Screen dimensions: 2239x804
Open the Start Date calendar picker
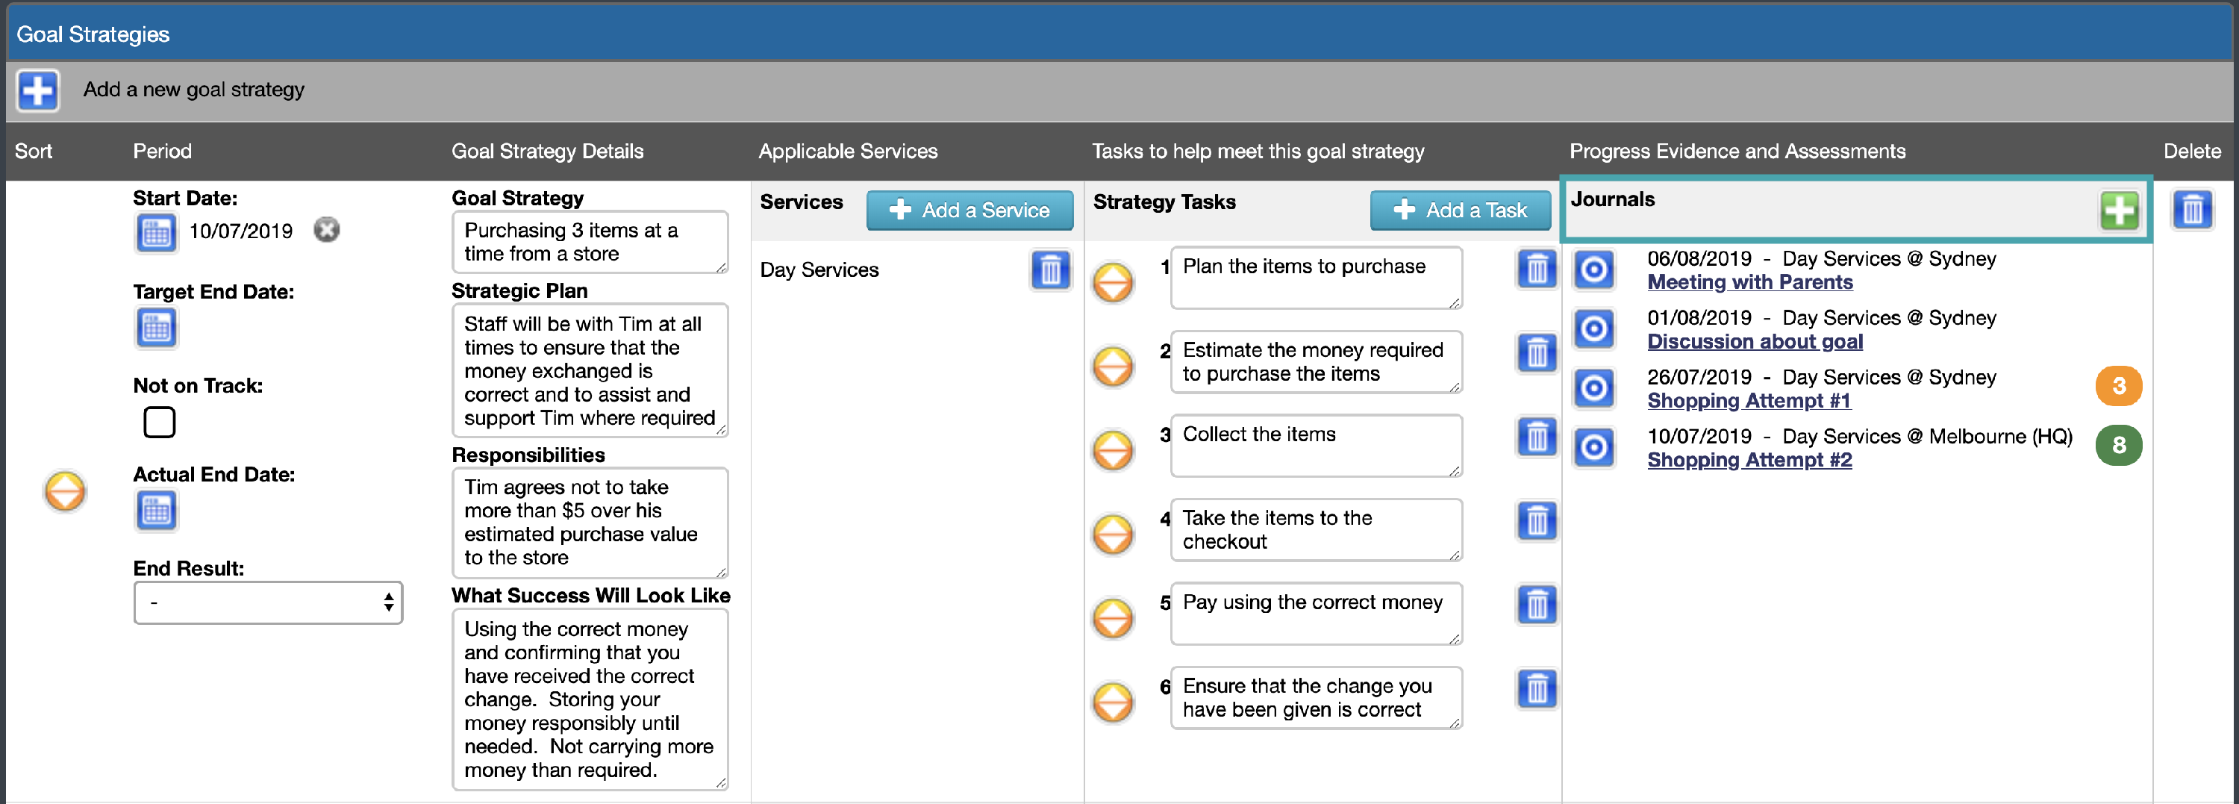pyautogui.click(x=157, y=231)
